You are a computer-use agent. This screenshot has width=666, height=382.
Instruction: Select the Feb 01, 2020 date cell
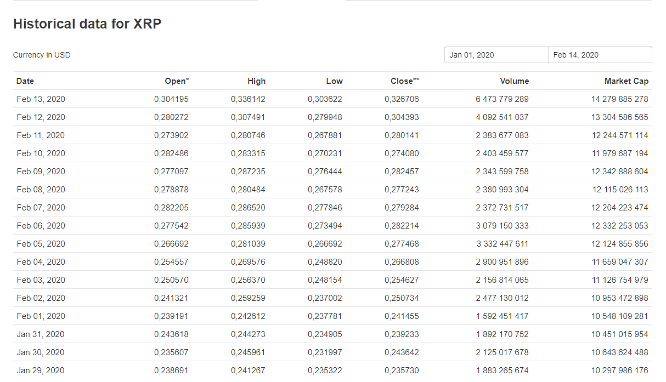tap(41, 316)
